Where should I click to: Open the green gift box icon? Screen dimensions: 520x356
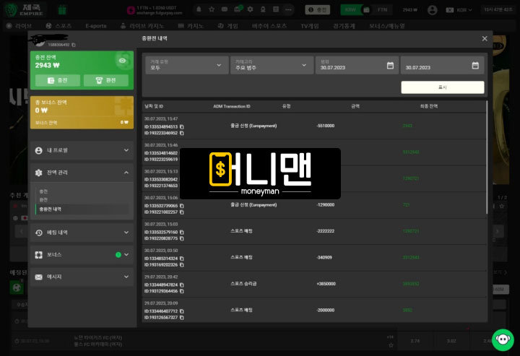62,10
